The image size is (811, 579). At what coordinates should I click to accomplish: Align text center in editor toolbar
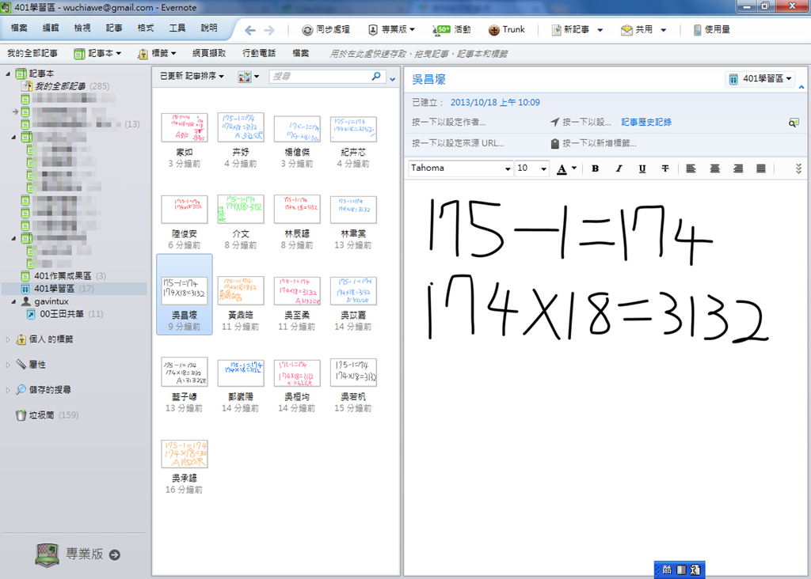coord(714,168)
